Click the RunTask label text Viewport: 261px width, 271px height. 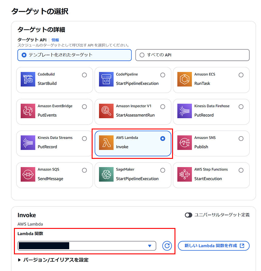point(202,83)
